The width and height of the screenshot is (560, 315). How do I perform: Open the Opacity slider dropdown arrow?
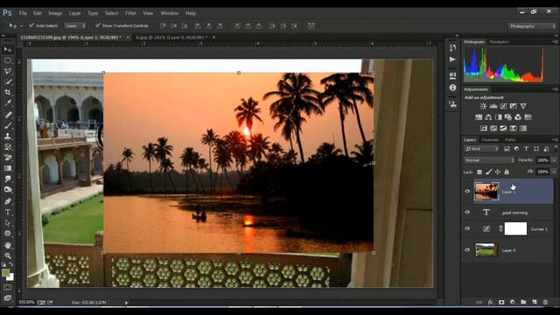click(554, 160)
